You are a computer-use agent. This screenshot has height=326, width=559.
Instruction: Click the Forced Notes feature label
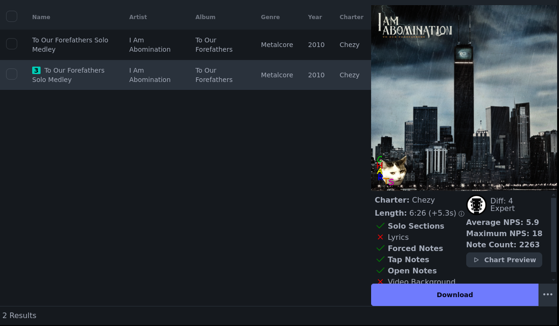tap(415, 248)
